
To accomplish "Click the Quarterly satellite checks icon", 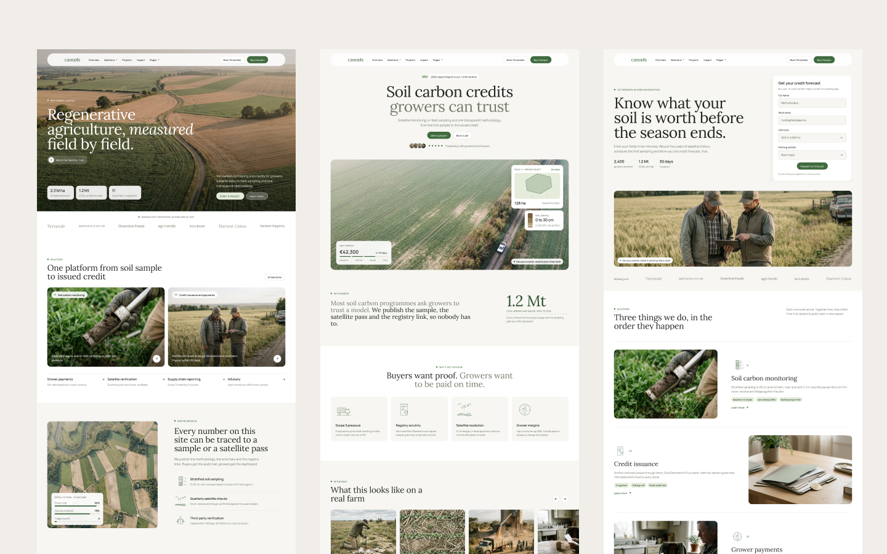I will click(180, 500).
